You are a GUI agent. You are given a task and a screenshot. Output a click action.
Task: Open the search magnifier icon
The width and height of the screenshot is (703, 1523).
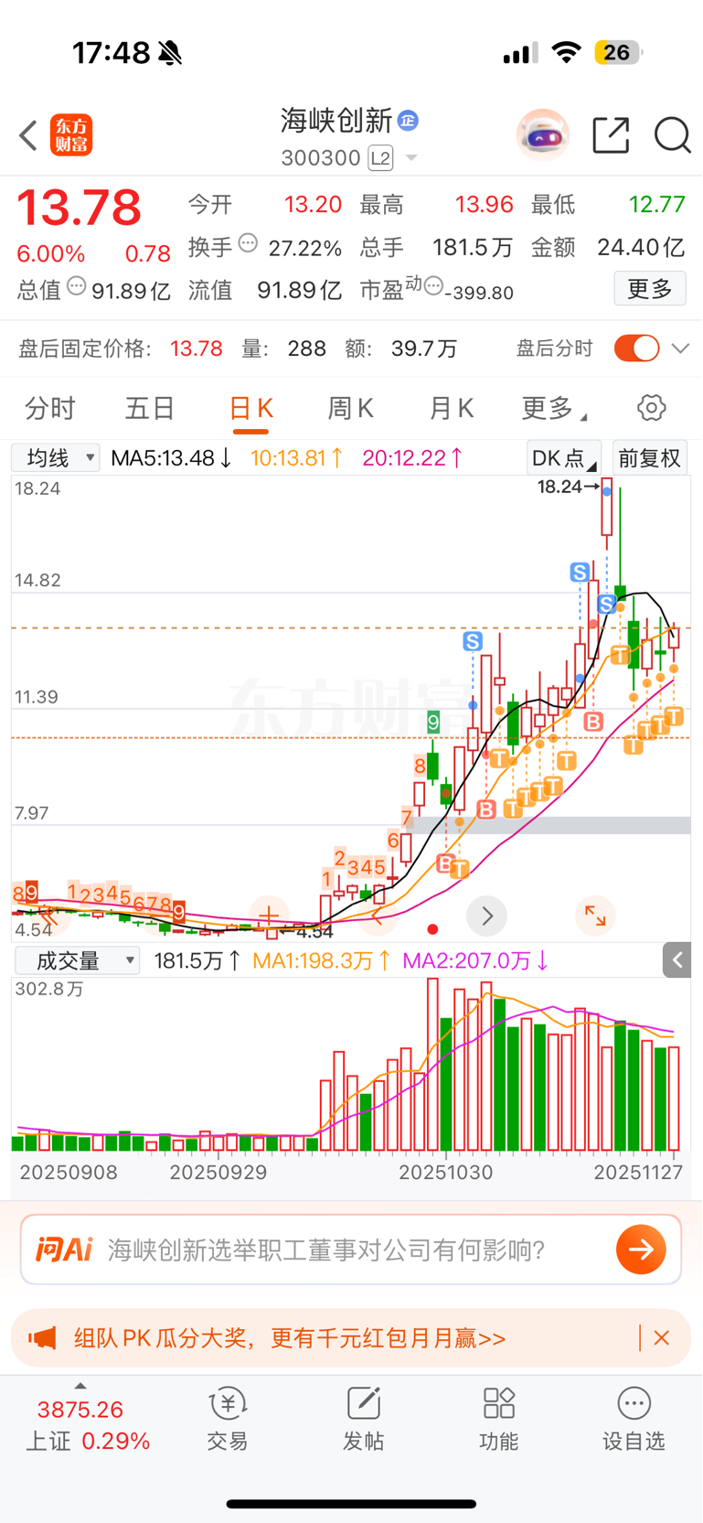(x=672, y=135)
